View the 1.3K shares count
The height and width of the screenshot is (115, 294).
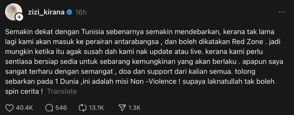point(134,108)
